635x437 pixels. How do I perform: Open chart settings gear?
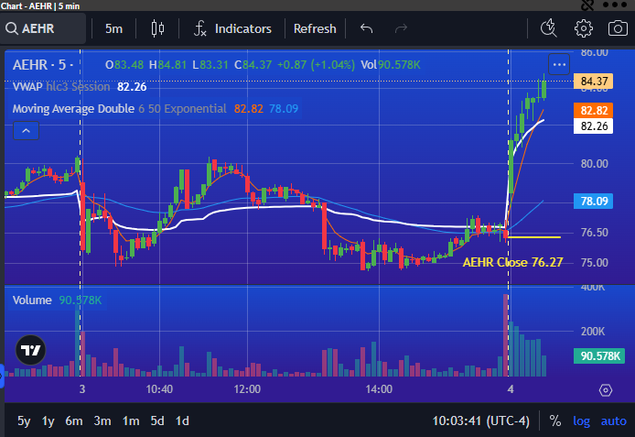[583, 28]
